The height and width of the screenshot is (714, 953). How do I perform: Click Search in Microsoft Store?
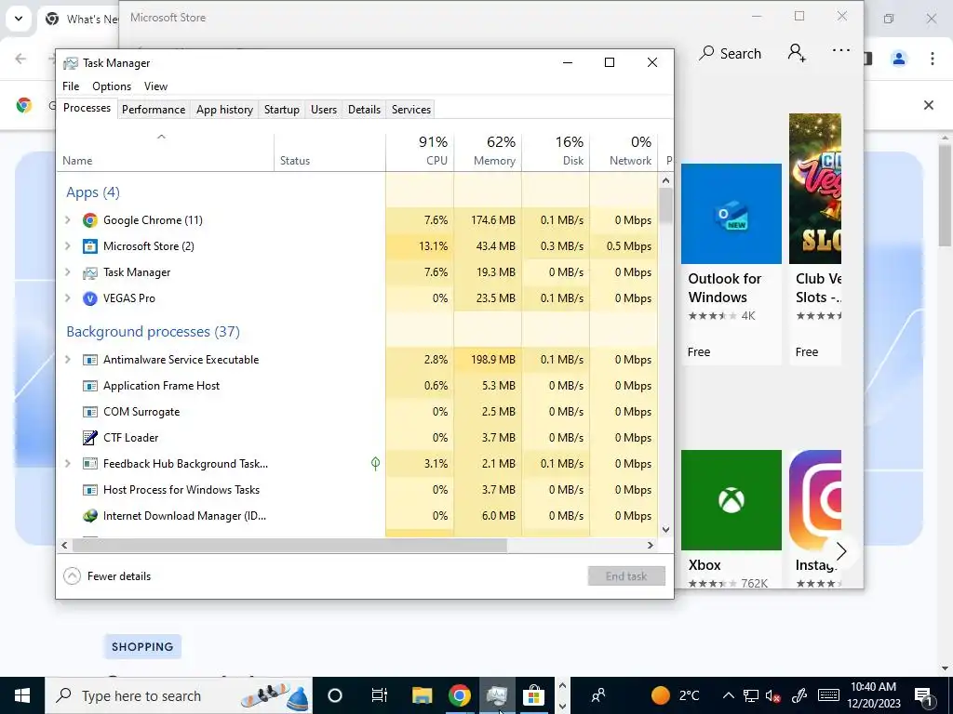[730, 53]
